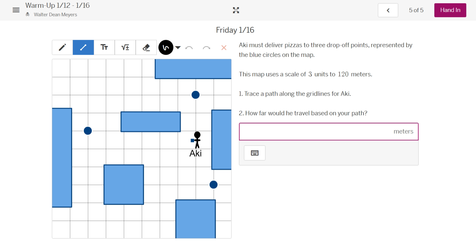The width and height of the screenshot is (476, 252).
Task: Click the Aki stick figure
Action: (x=197, y=140)
